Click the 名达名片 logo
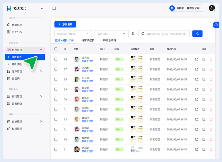222x162 pixels. (x=17, y=8)
